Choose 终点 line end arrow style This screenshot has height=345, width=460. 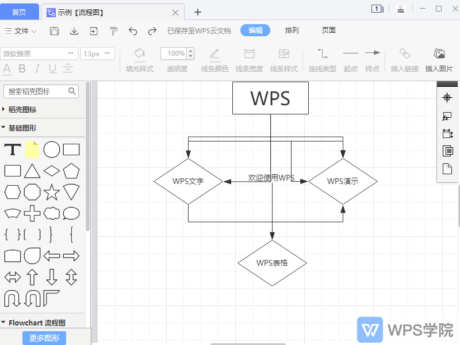coord(373,60)
